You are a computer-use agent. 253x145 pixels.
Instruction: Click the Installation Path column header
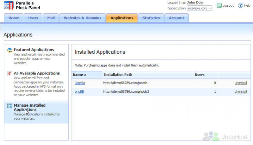pyautogui.click(x=118, y=75)
